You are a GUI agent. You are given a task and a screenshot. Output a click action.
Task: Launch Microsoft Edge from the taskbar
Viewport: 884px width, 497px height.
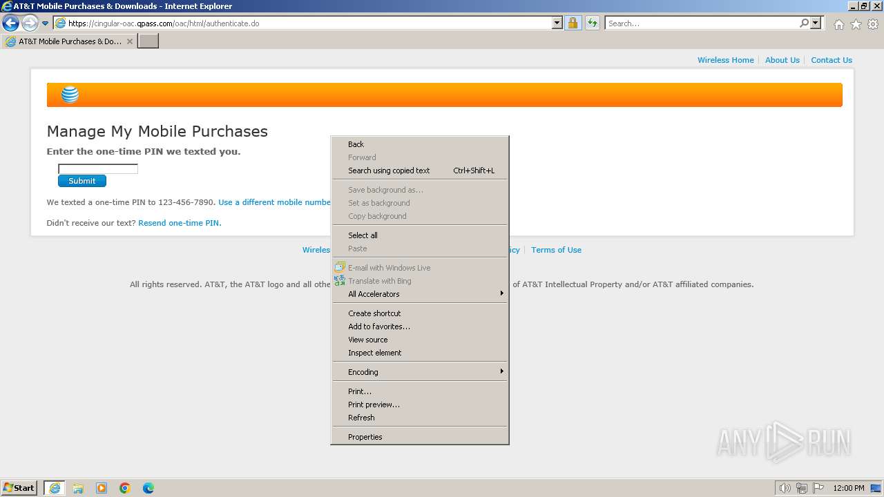point(148,488)
